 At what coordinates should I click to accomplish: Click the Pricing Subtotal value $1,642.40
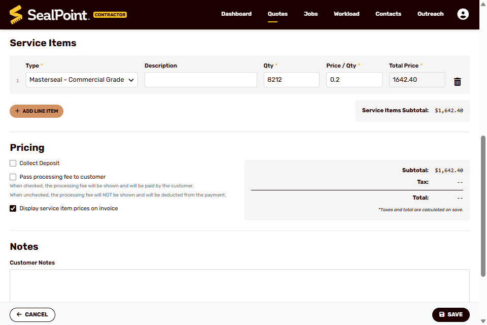pyautogui.click(x=449, y=171)
